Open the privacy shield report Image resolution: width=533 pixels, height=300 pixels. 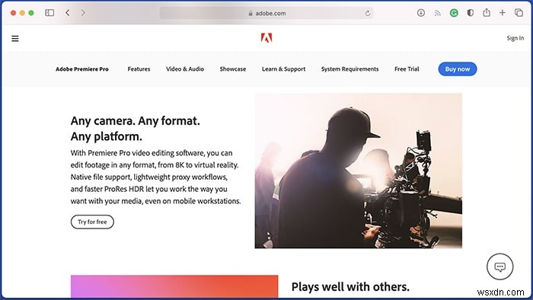pos(470,13)
